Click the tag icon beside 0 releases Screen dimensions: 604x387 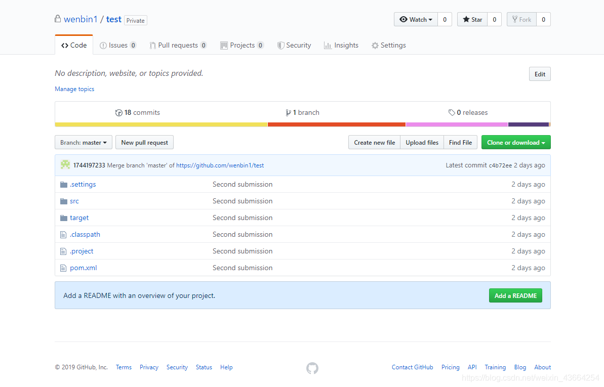452,112
